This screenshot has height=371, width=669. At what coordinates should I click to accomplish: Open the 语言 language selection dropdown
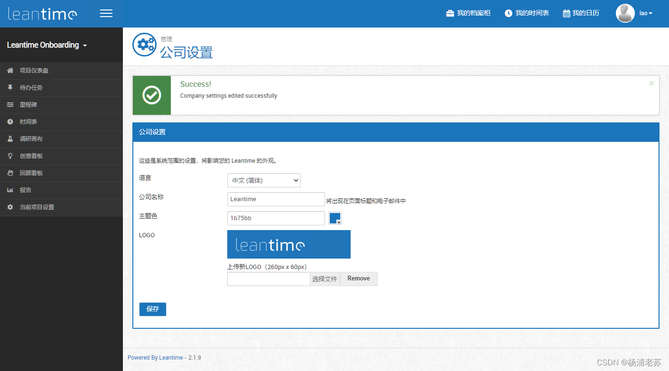coord(264,180)
